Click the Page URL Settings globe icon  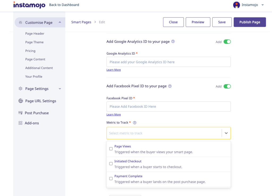20,101
